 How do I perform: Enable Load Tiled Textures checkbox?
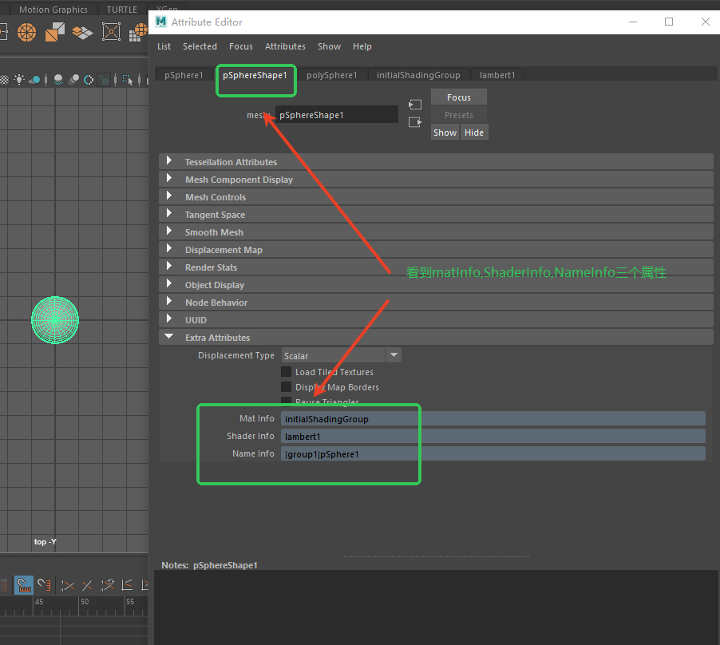[286, 372]
